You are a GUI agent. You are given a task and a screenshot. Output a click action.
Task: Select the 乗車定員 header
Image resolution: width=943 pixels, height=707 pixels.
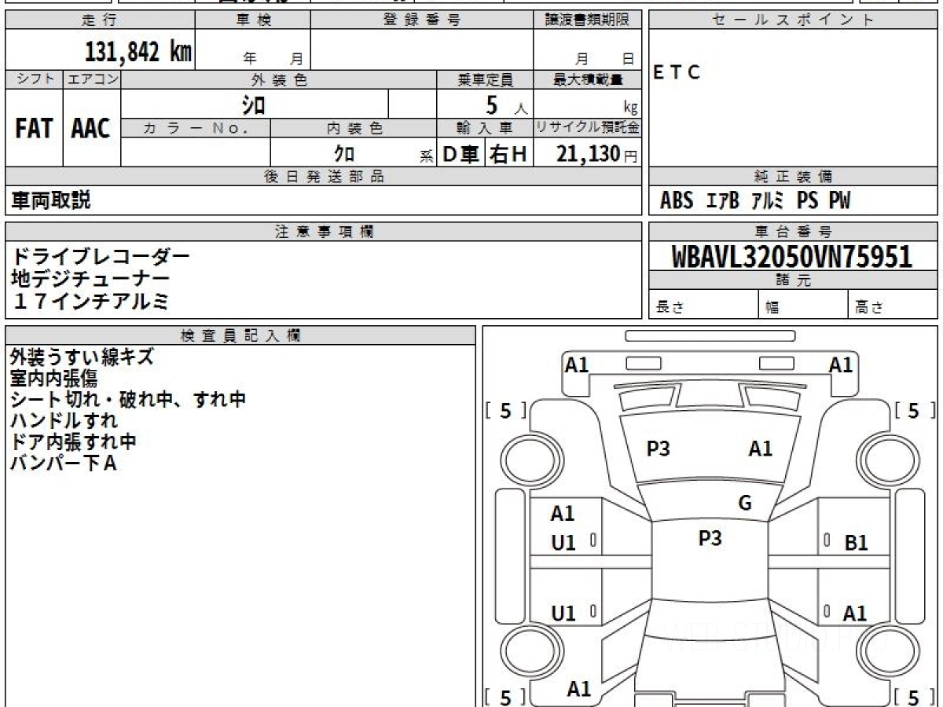[485, 79]
